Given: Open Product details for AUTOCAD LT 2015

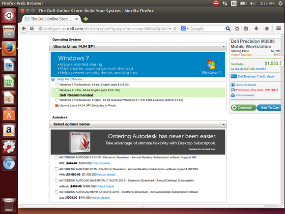Looking at the screenshot, I should pos(100,163).
